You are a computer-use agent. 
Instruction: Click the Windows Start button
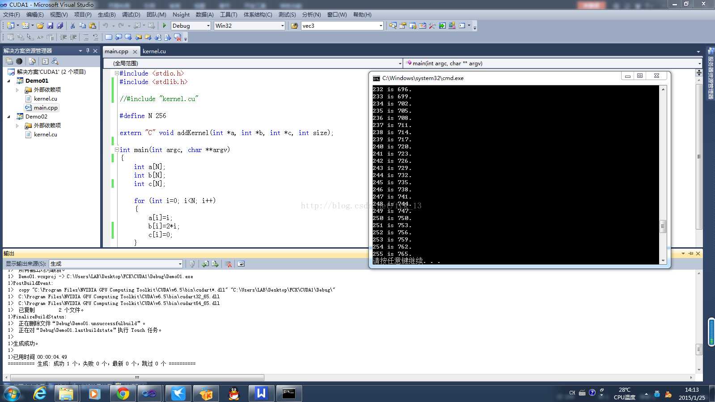[12, 394]
